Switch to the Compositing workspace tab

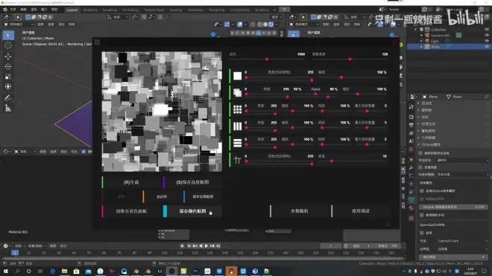(240, 10)
